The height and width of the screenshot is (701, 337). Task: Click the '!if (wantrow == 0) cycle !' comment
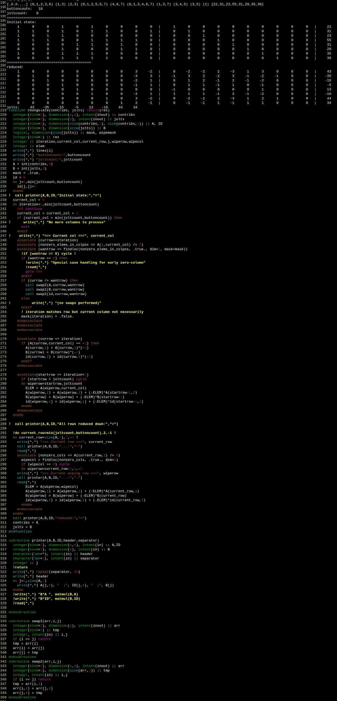49,254
